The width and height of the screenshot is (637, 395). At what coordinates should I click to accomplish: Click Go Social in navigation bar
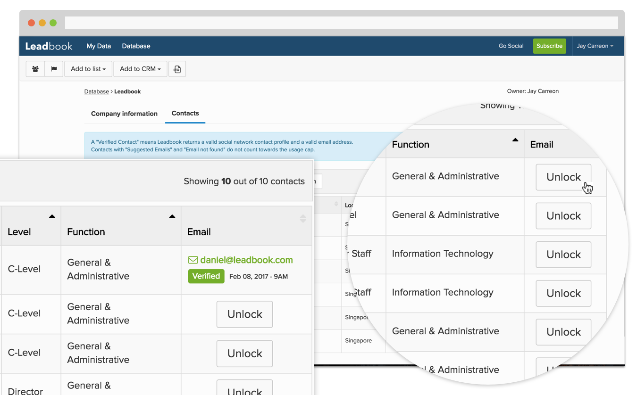(x=511, y=46)
